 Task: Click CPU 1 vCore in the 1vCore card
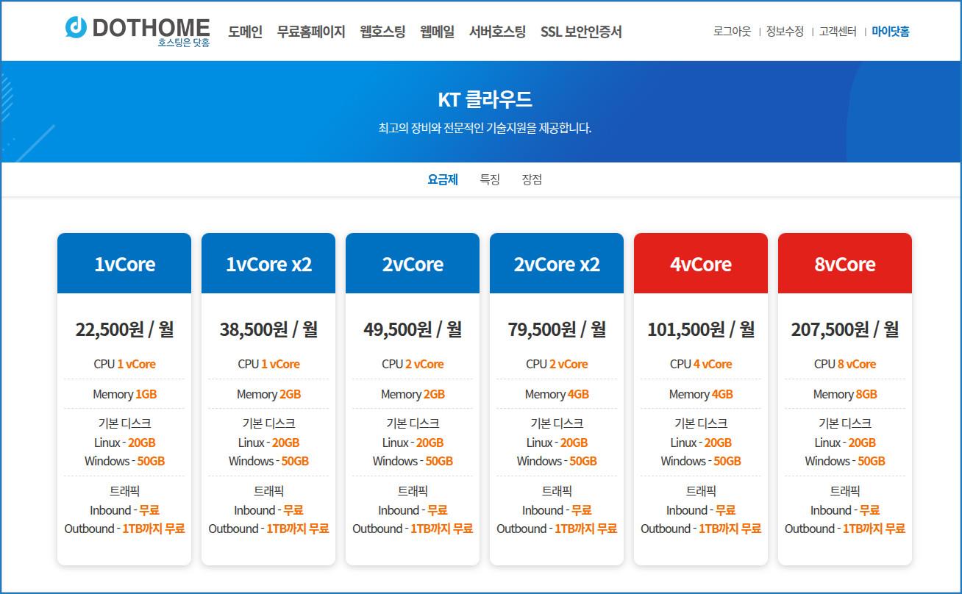(124, 364)
